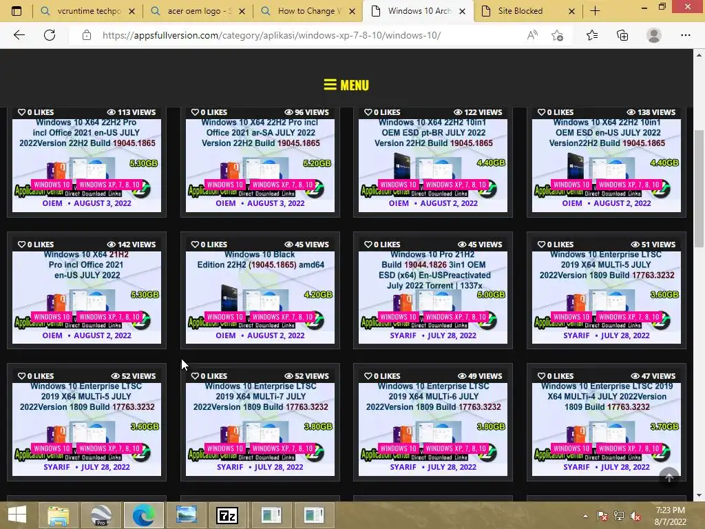This screenshot has width=705, height=529.
Task: Click the Microsoft Edge taskbar icon
Action: (x=143, y=515)
